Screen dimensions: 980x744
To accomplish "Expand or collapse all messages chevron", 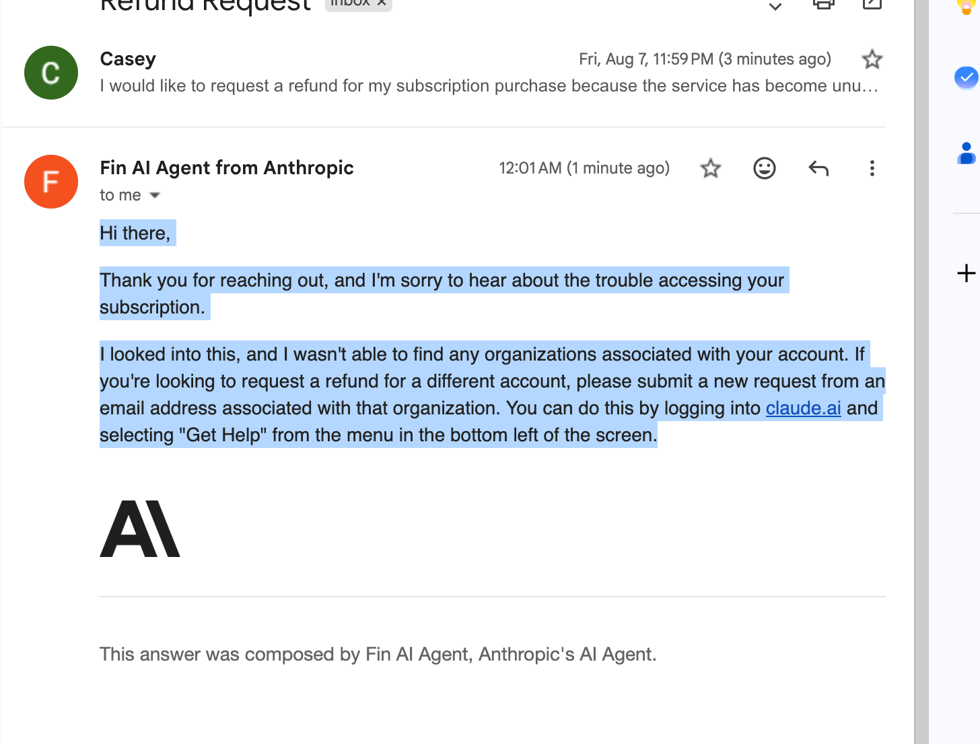I will 775,6.
